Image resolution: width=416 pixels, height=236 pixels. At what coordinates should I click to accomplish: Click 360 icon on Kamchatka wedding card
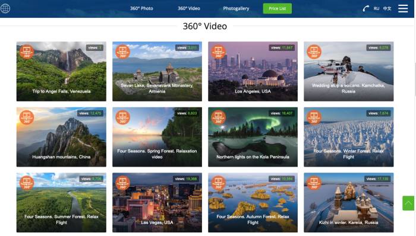tap(314, 52)
